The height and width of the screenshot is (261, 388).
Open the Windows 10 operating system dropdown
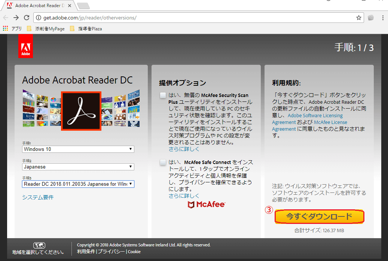[x=78, y=149]
